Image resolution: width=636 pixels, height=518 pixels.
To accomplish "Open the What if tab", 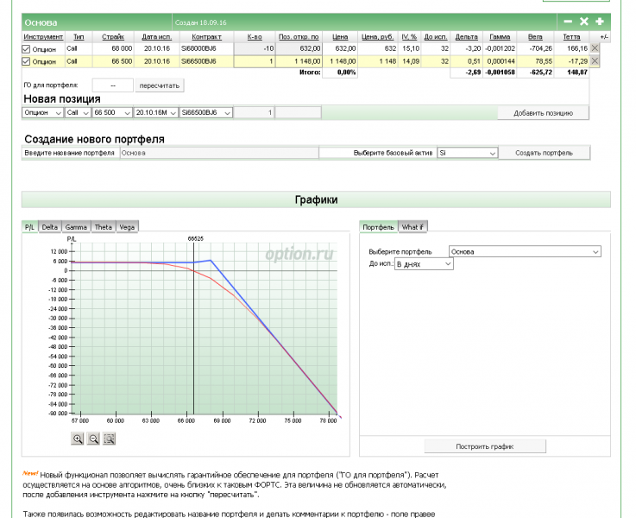I will pos(412,227).
